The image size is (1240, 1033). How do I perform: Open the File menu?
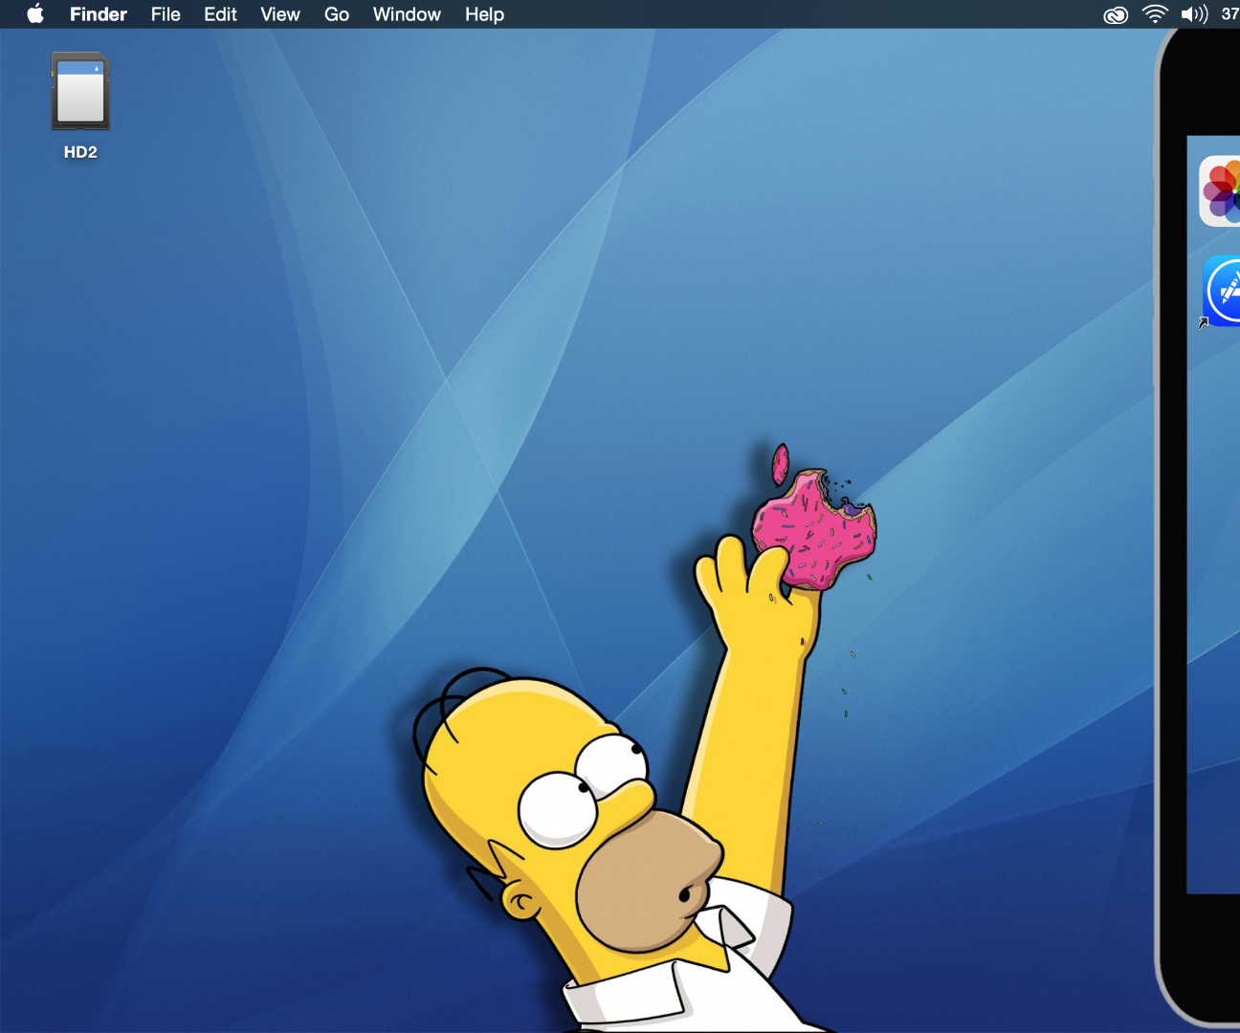tap(166, 14)
